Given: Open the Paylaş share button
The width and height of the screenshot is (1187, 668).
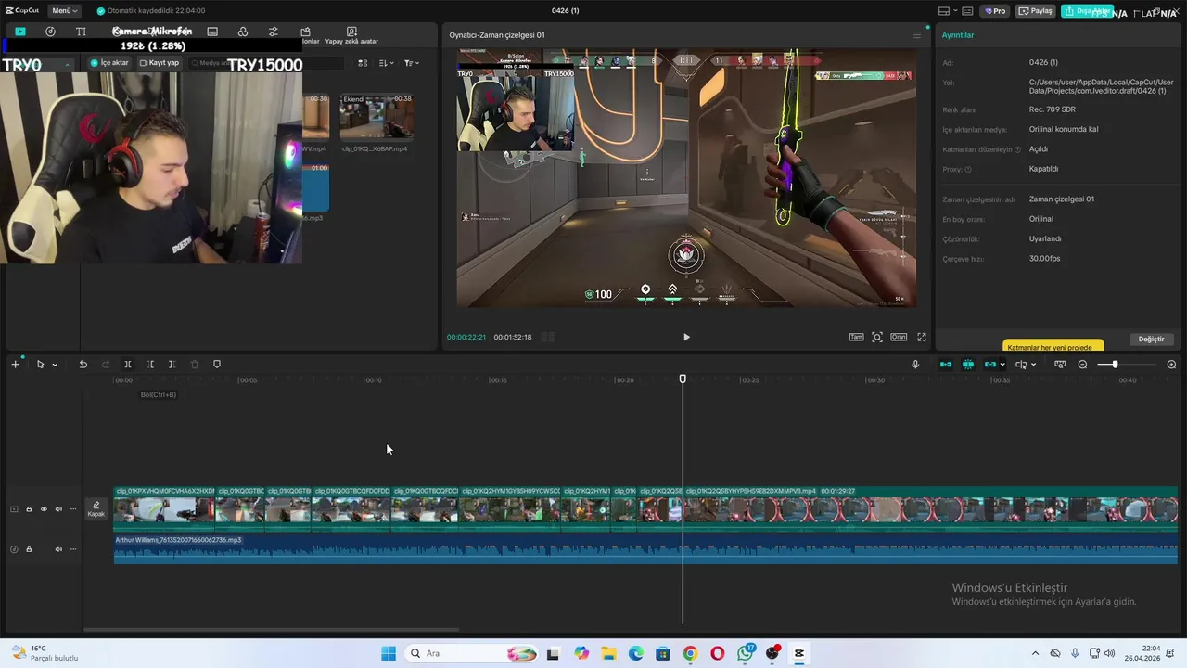Looking at the screenshot, I should (1036, 11).
